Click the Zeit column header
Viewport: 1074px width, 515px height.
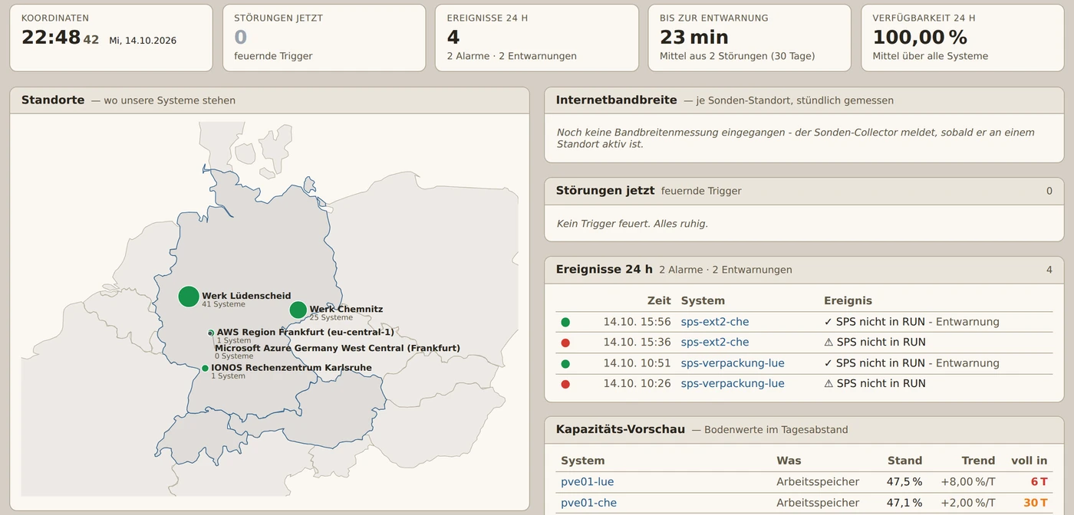pyautogui.click(x=659, y=301)
